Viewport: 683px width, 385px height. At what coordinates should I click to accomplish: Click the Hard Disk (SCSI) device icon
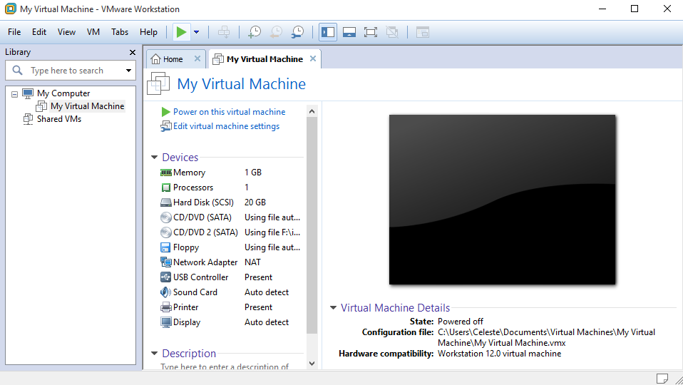coord(166,202)
